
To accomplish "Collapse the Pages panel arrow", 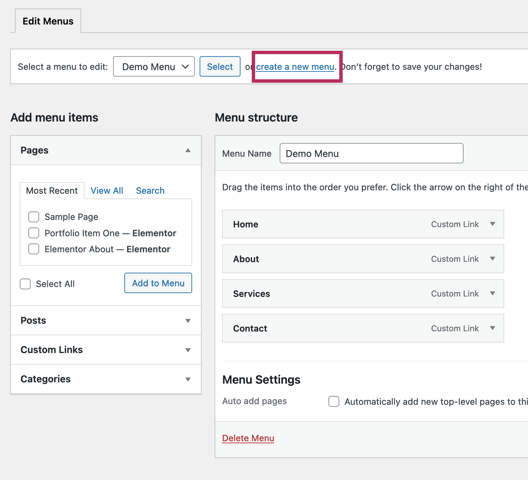I will pos(188,150).
